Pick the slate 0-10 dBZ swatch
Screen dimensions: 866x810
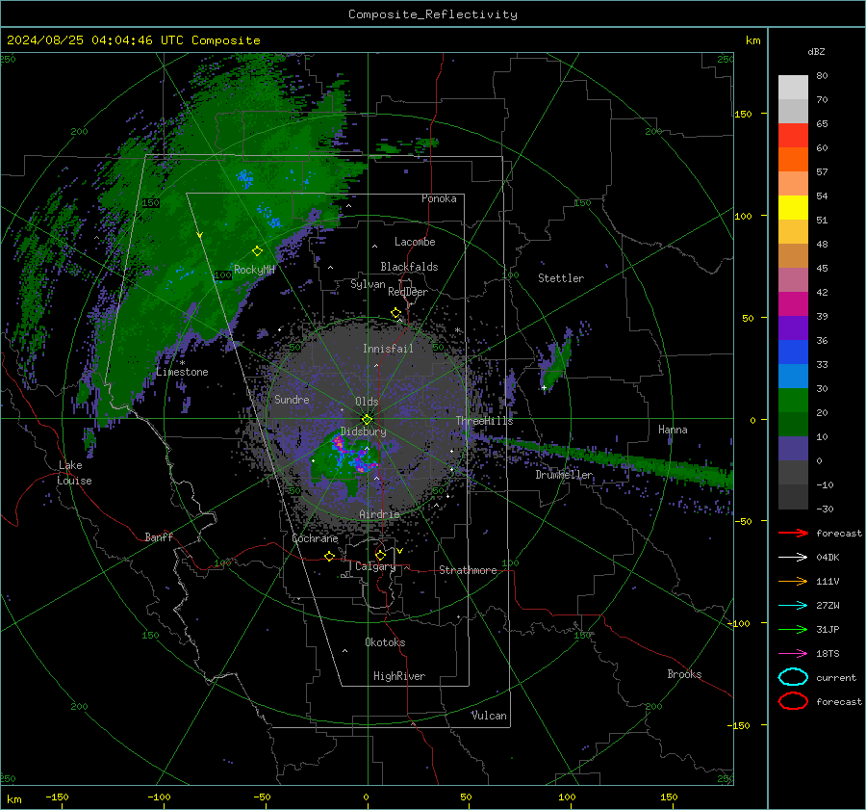[x=793, y=449]
